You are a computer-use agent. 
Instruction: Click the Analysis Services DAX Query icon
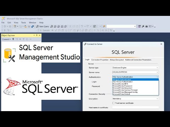tap(66, 26)
